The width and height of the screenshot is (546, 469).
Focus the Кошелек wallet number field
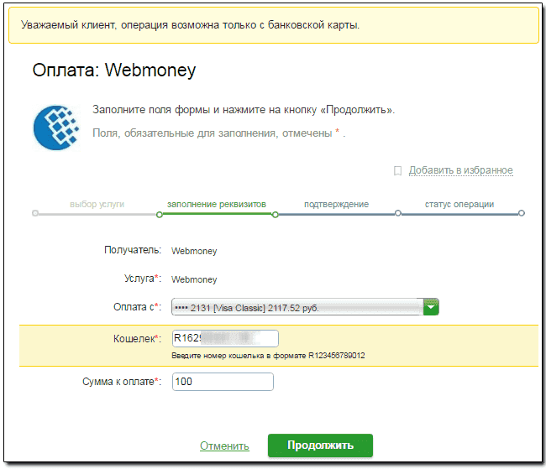(x=224, y=338)
